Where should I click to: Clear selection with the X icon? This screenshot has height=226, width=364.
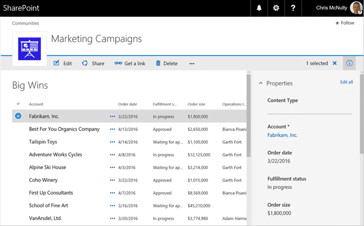click(335, 63)
